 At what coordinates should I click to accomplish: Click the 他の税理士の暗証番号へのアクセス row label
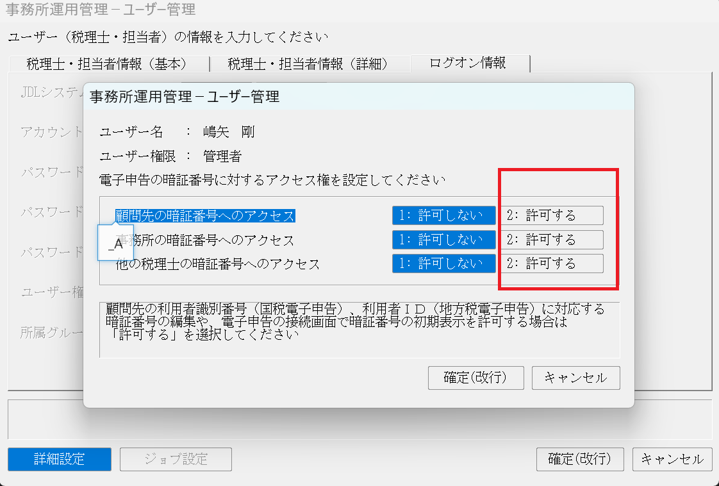click(218, 264)
